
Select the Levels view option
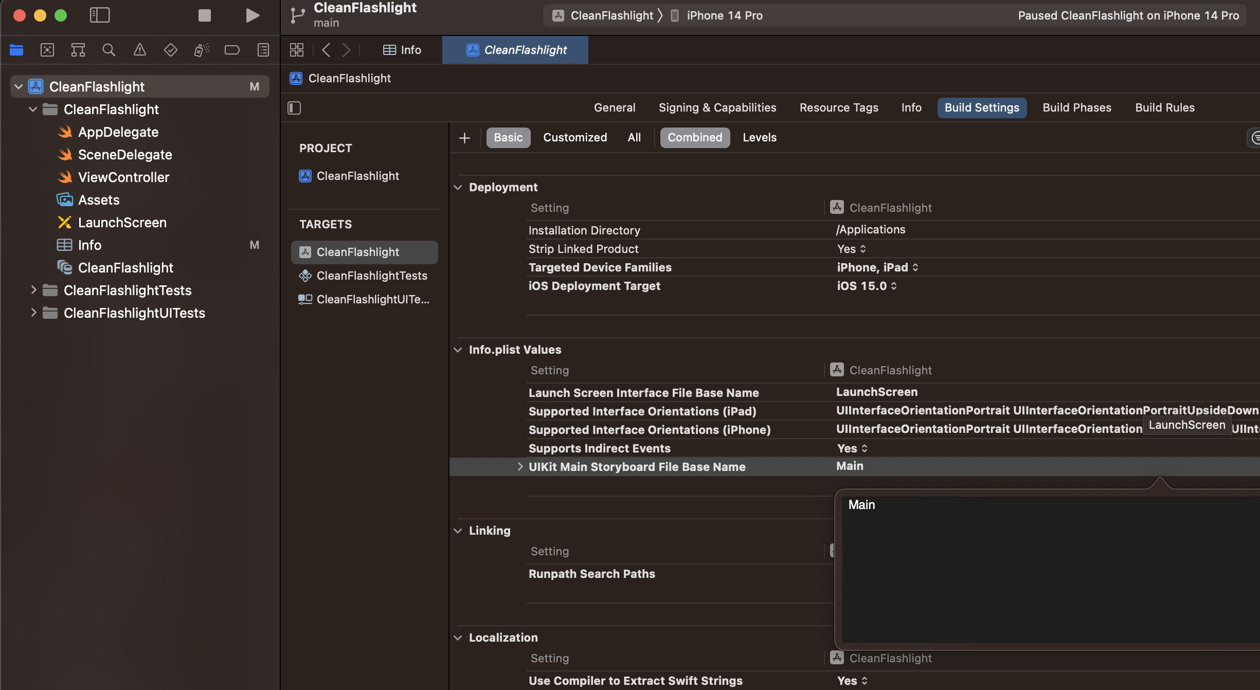(759, 138)
